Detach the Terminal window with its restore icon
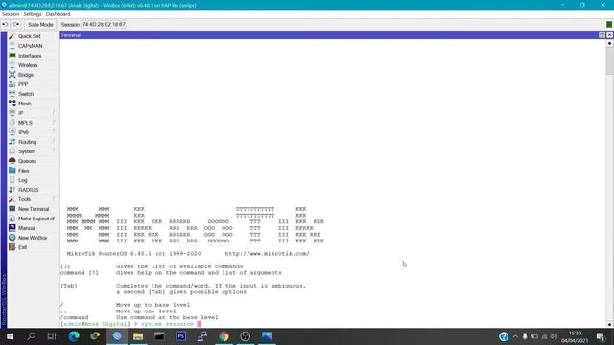The height and width of the screenshot is (345, 614). [602, 35]
